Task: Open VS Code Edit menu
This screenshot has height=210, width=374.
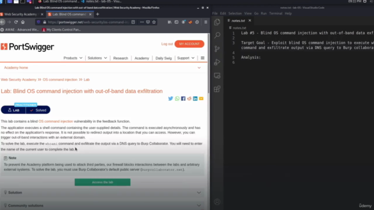Action: pos(223,13)
